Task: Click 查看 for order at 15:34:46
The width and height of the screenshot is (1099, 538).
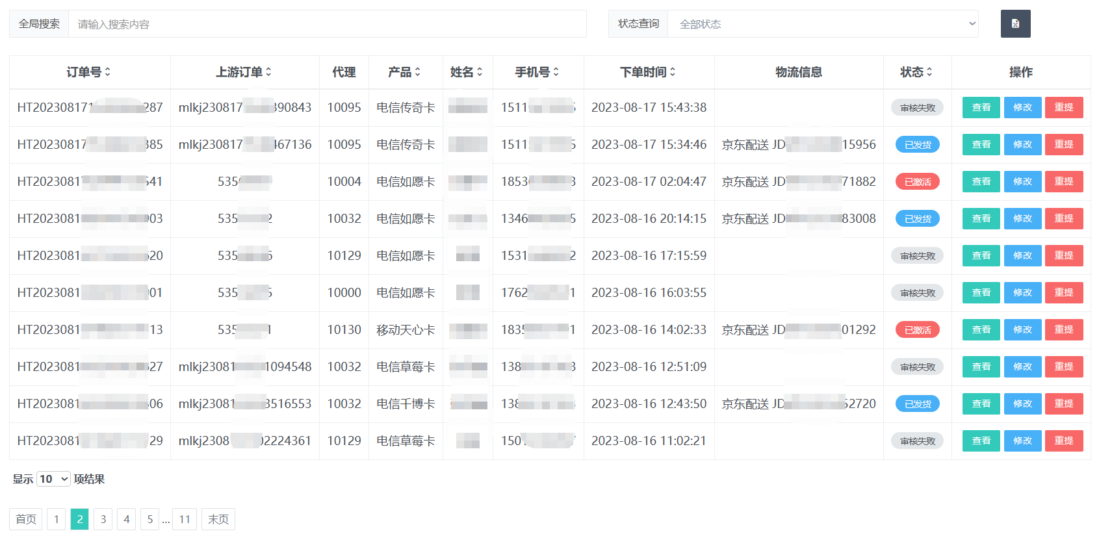Action: click(x=981, y=144)
